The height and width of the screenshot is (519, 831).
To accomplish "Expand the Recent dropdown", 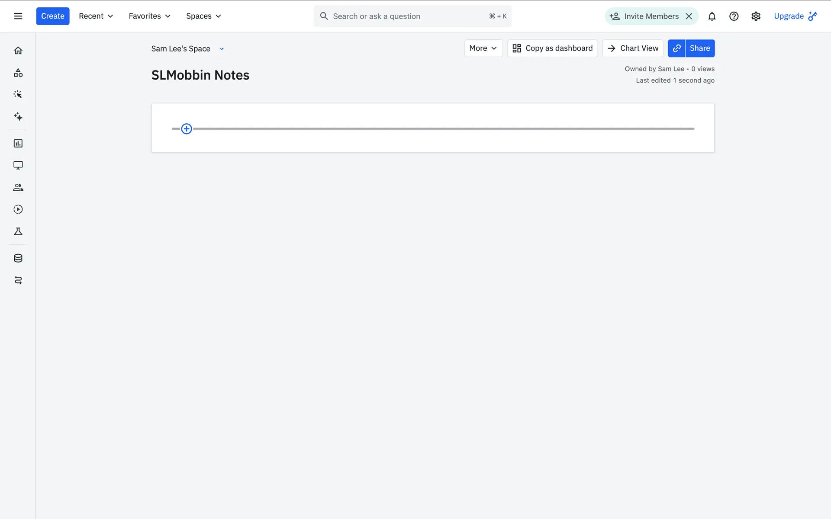I will tap(96, 16).
